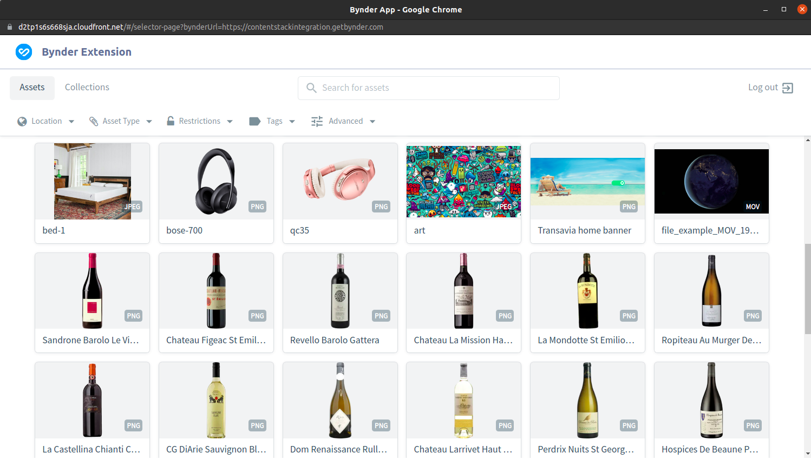Click the JPEG badge on bed-1

133,207
